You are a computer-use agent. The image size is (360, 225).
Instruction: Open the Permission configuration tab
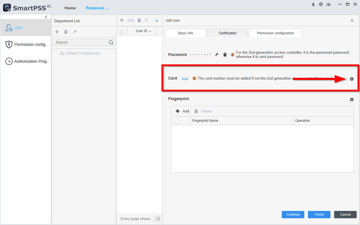(275, 33)
